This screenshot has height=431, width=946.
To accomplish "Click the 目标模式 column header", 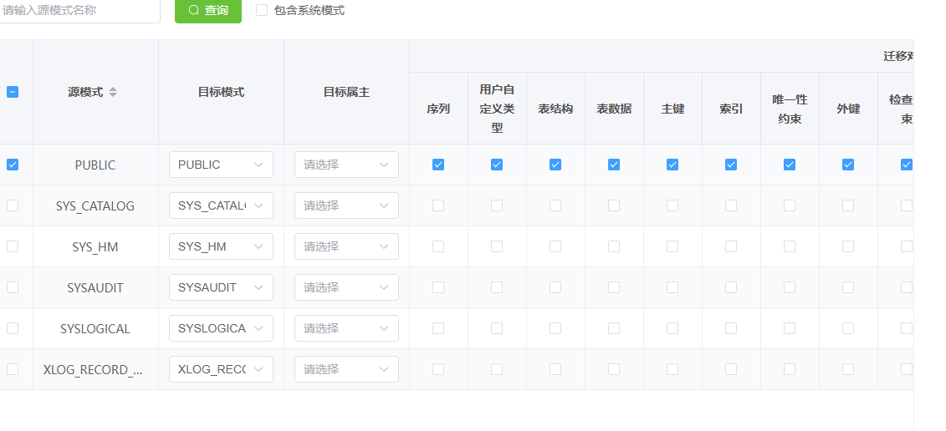I will (221, 92).
